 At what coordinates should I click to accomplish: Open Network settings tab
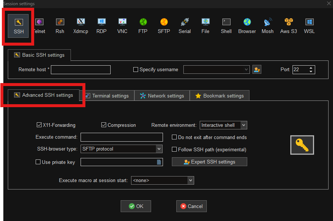(x=162, y=96)
